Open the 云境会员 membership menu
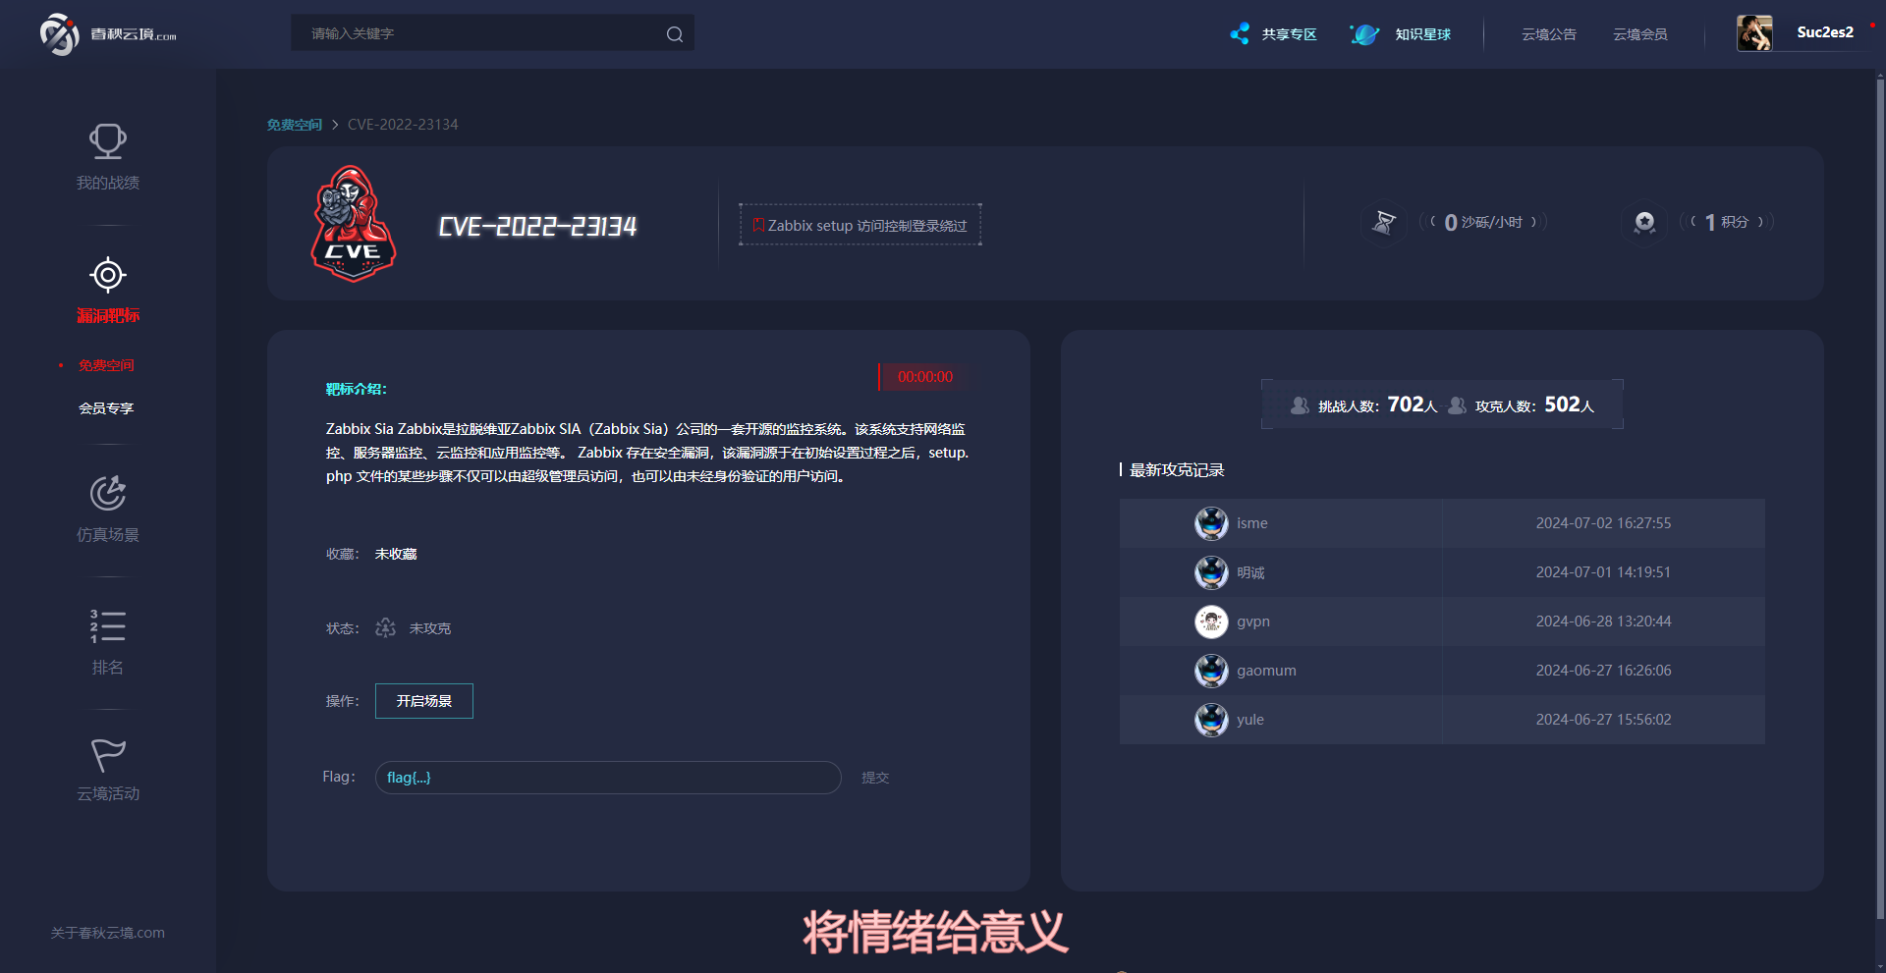The width and height of the screenshot is (1886, 973). (x=1640, y=34)
